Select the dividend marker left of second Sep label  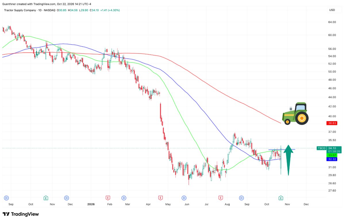(241, 198)
